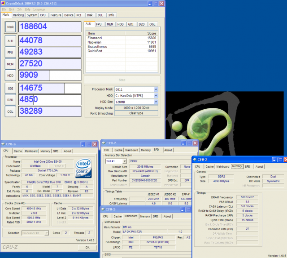Click the Score column header
Image resolution: width=287 pixels, height=258 pixels.
141,33
